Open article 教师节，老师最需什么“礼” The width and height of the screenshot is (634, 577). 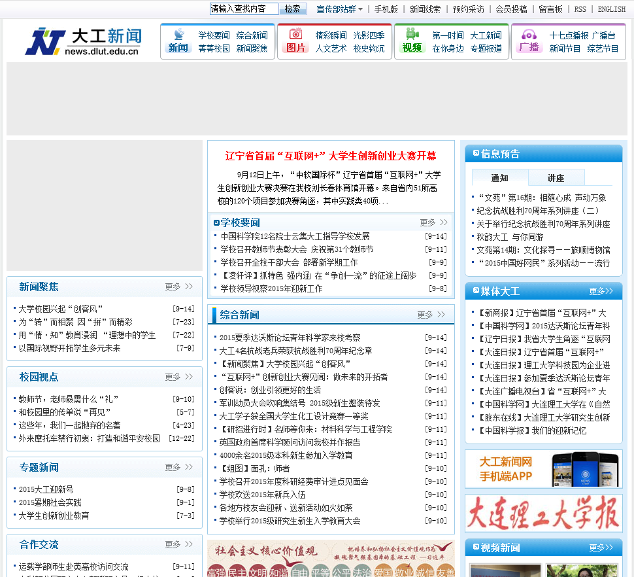pyautogui.click(x=69, y=399)
